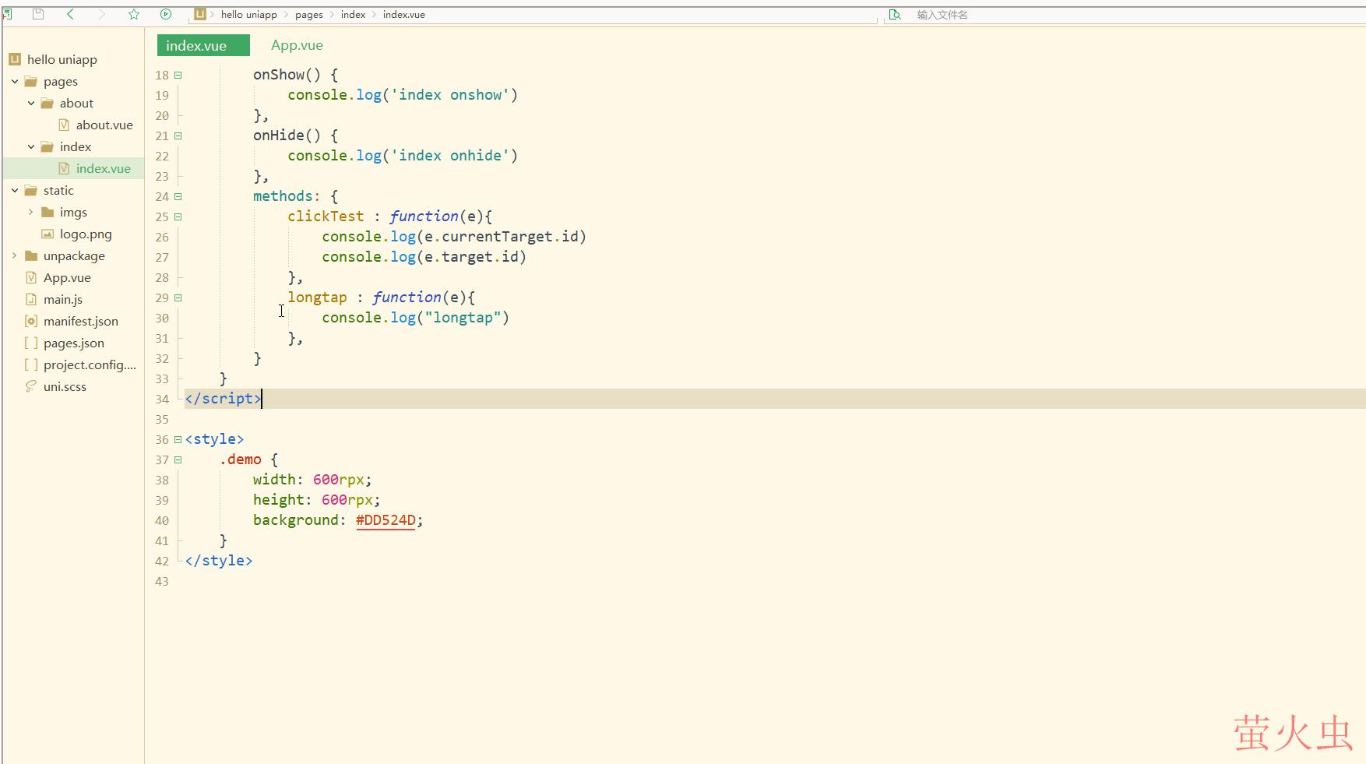Fold the .demo rule at line 37
Image resolution: width=1366 pixels, height=764 pixels.
(x=178, y=459)
